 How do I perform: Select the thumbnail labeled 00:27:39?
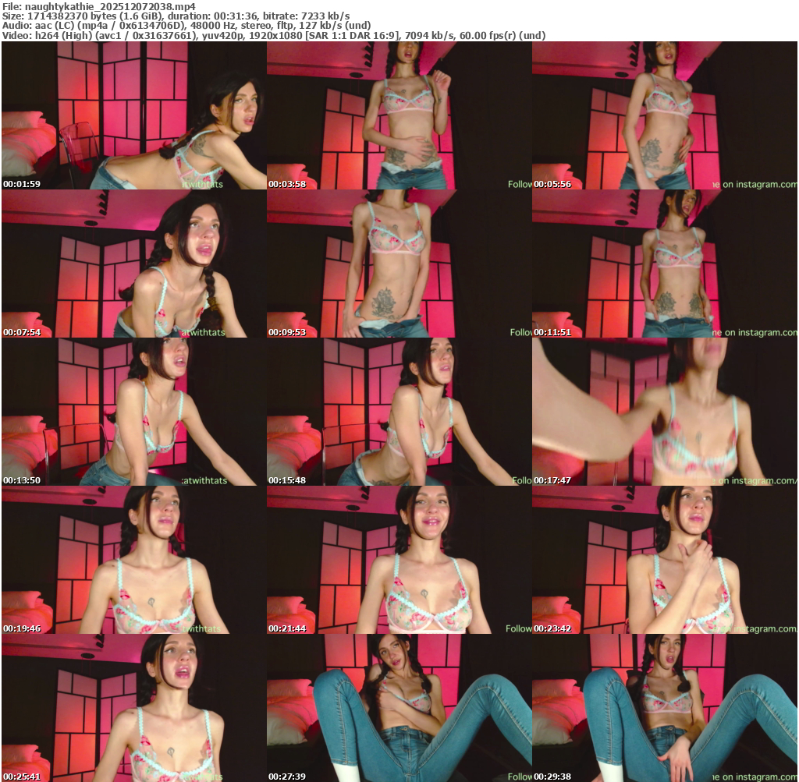click(399, 708)
